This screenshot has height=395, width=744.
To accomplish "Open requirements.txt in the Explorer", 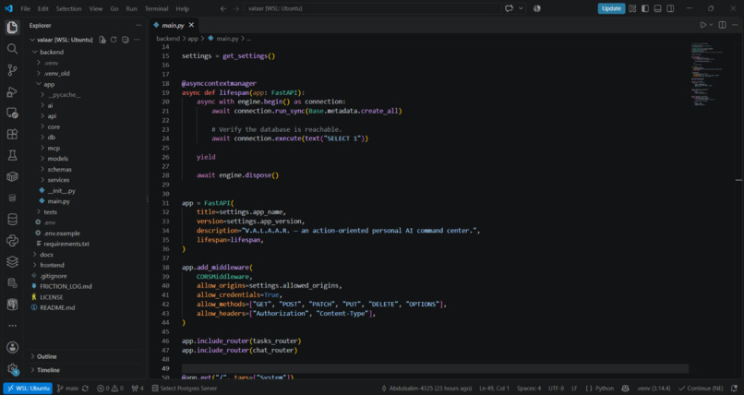I will tap(66, 244).
